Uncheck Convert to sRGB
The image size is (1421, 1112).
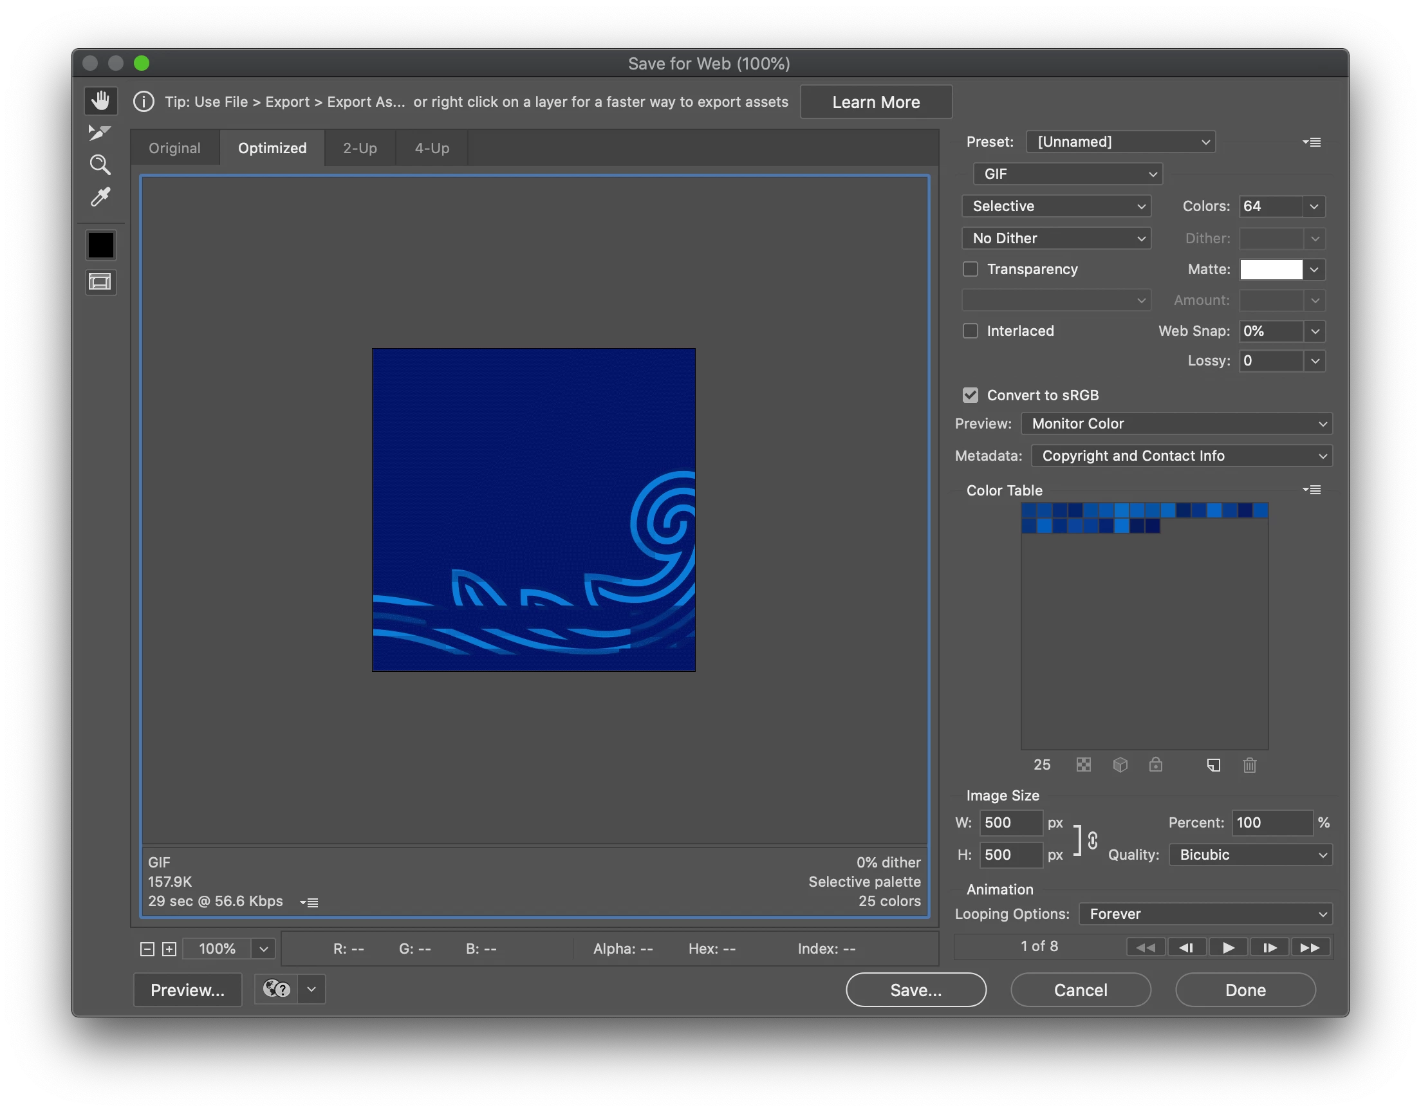point(971,395)
